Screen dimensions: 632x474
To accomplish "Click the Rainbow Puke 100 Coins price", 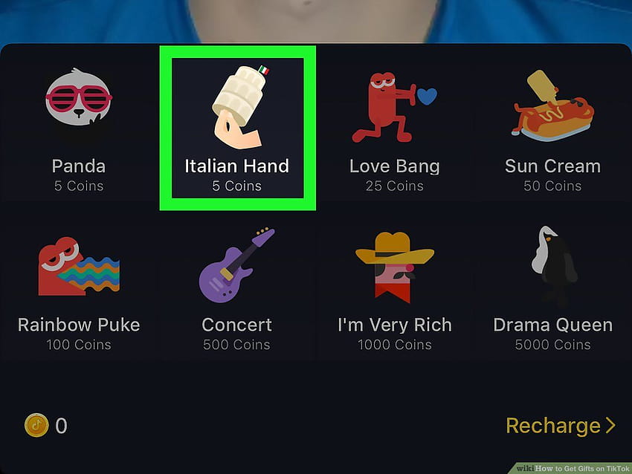I will 79,345.
